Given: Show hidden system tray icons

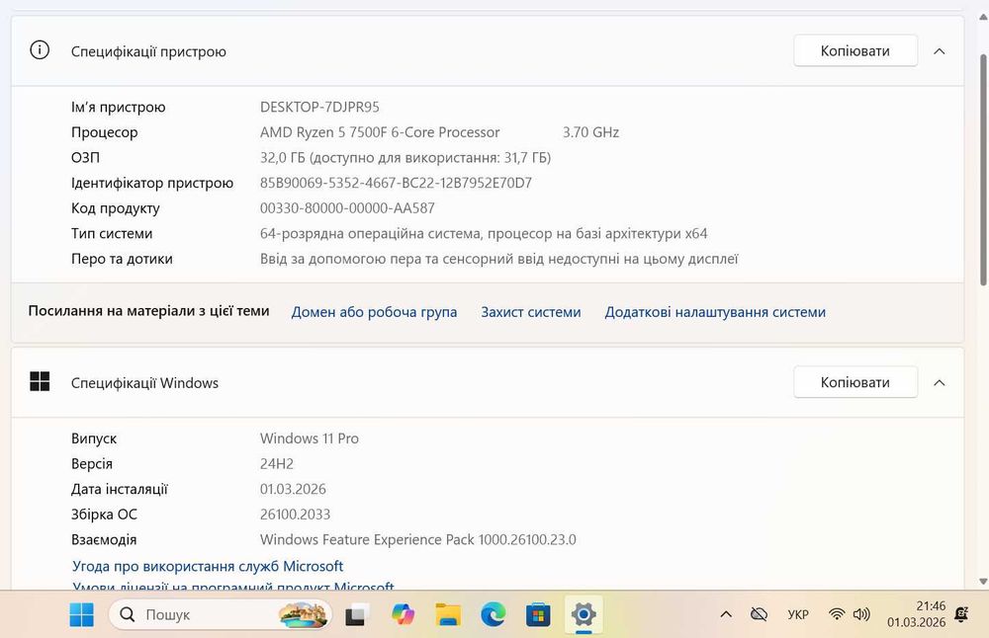Looking at the screenshot, I should coord(726,614).
